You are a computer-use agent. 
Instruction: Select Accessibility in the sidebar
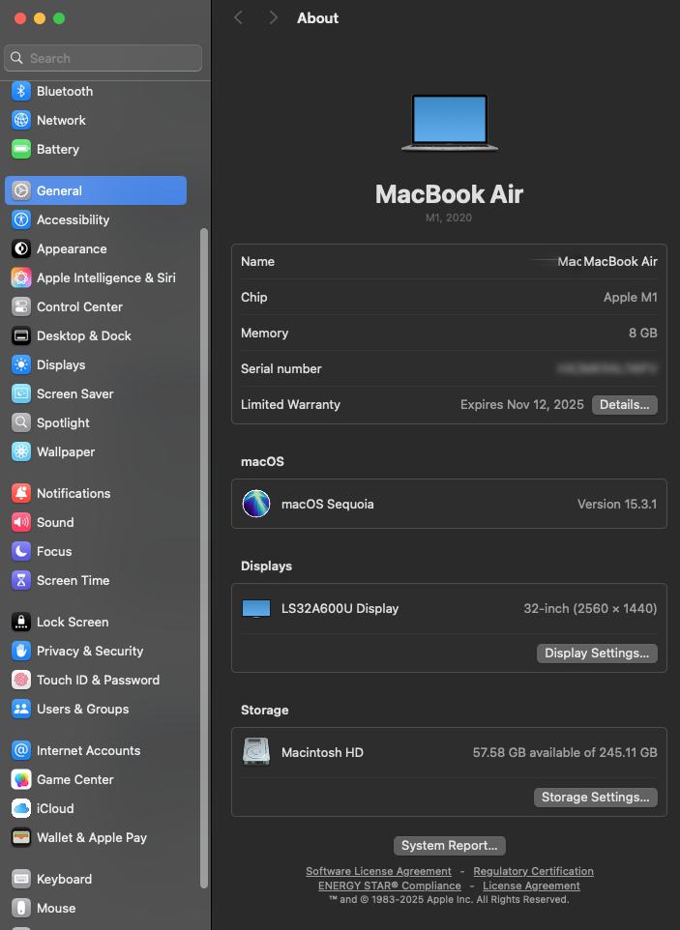[x=73, y=220]
